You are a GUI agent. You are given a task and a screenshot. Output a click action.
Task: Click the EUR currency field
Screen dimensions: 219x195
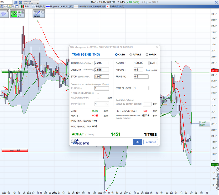pyautogui.click(x=153, y=63)
